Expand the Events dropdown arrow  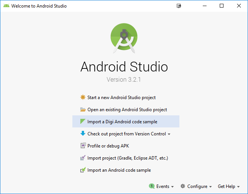pos(172,187)
